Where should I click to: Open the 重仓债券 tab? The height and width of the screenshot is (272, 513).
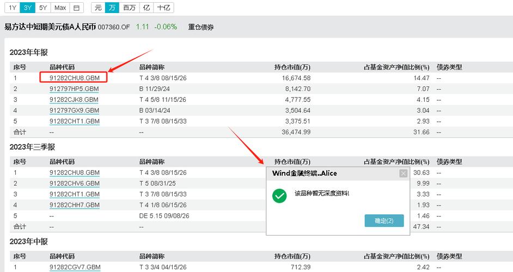[x=200, y=27]
